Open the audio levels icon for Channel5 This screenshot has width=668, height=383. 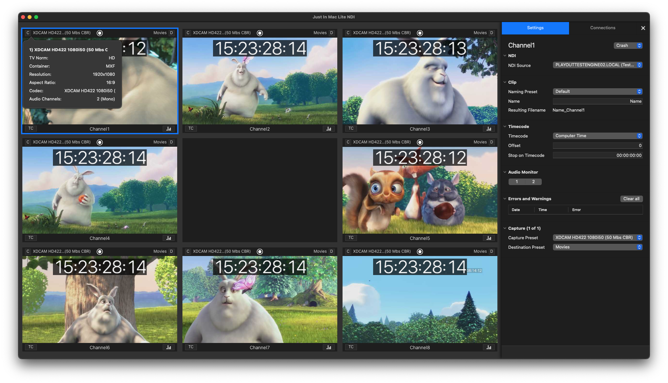tap(489, 238)
